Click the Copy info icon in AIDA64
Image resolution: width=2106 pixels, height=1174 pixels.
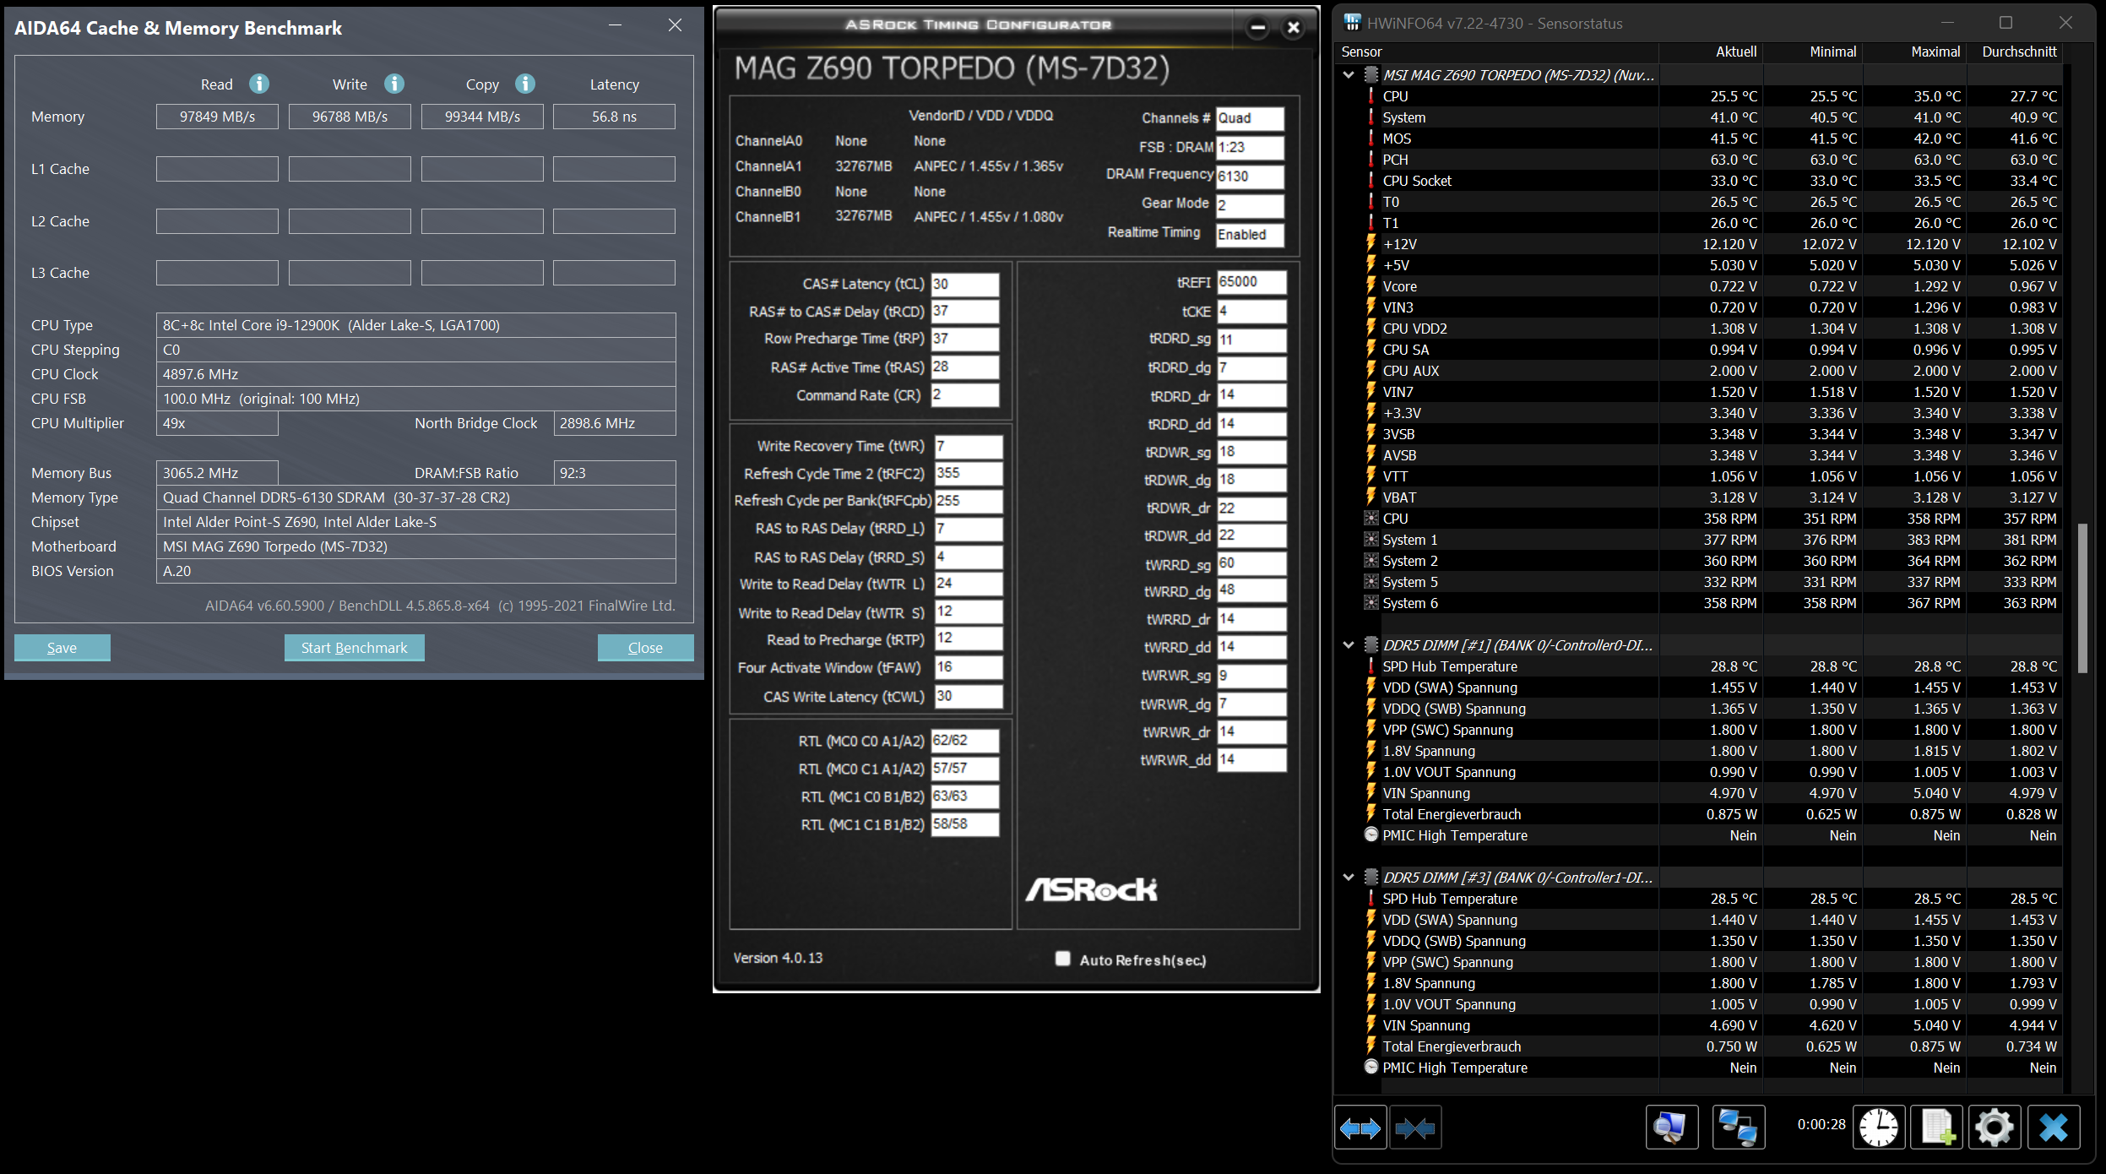525,84
